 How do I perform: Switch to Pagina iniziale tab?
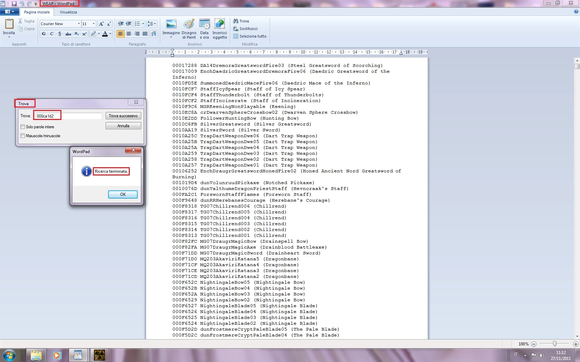pyautogui.click(x=37, y=12)
